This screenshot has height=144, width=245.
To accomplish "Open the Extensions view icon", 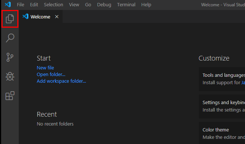I will click(10, 96).
